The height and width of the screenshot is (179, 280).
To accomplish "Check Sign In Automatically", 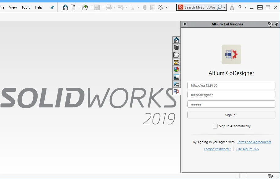I will point(215,126).
